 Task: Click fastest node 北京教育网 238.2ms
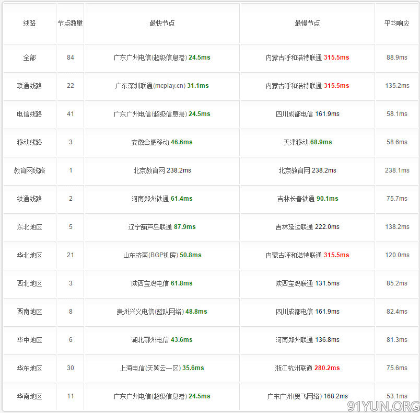162,170
